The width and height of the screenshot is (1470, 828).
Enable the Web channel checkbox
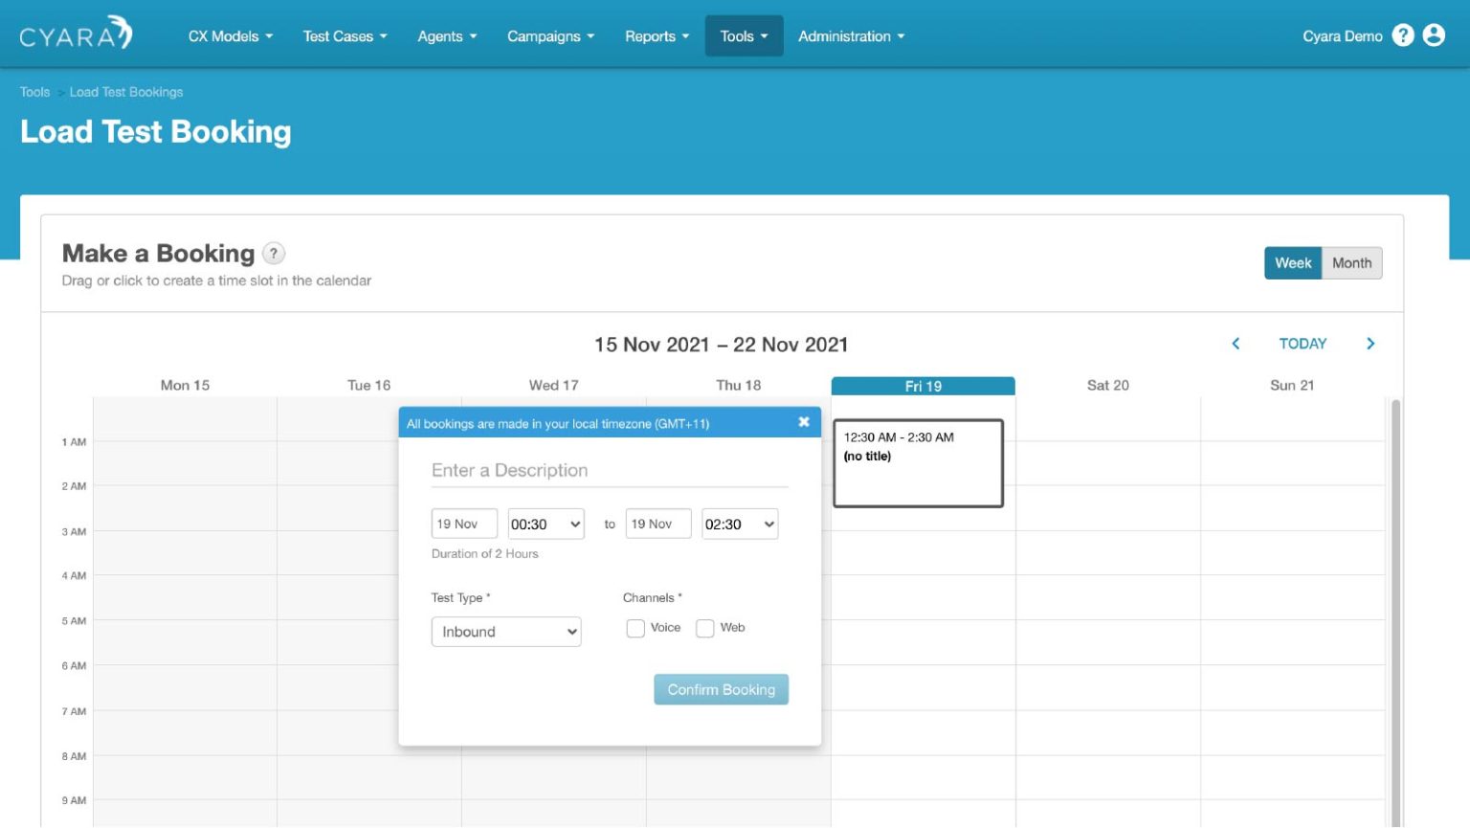(705, 628)
